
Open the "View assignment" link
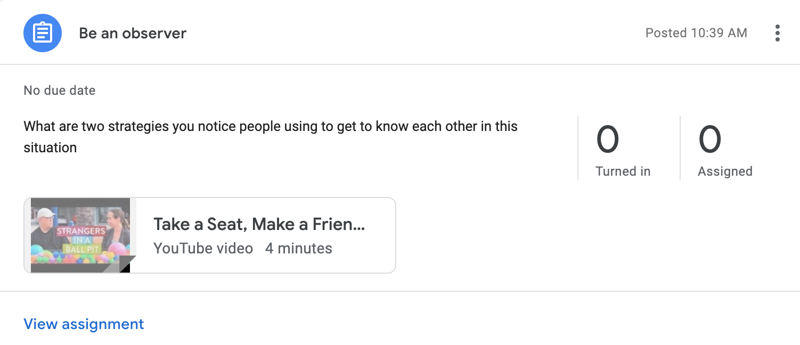(x=84, y=324)
